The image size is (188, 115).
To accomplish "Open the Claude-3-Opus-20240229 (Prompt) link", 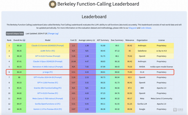I will pyautogui.click(x=48, y=62).
